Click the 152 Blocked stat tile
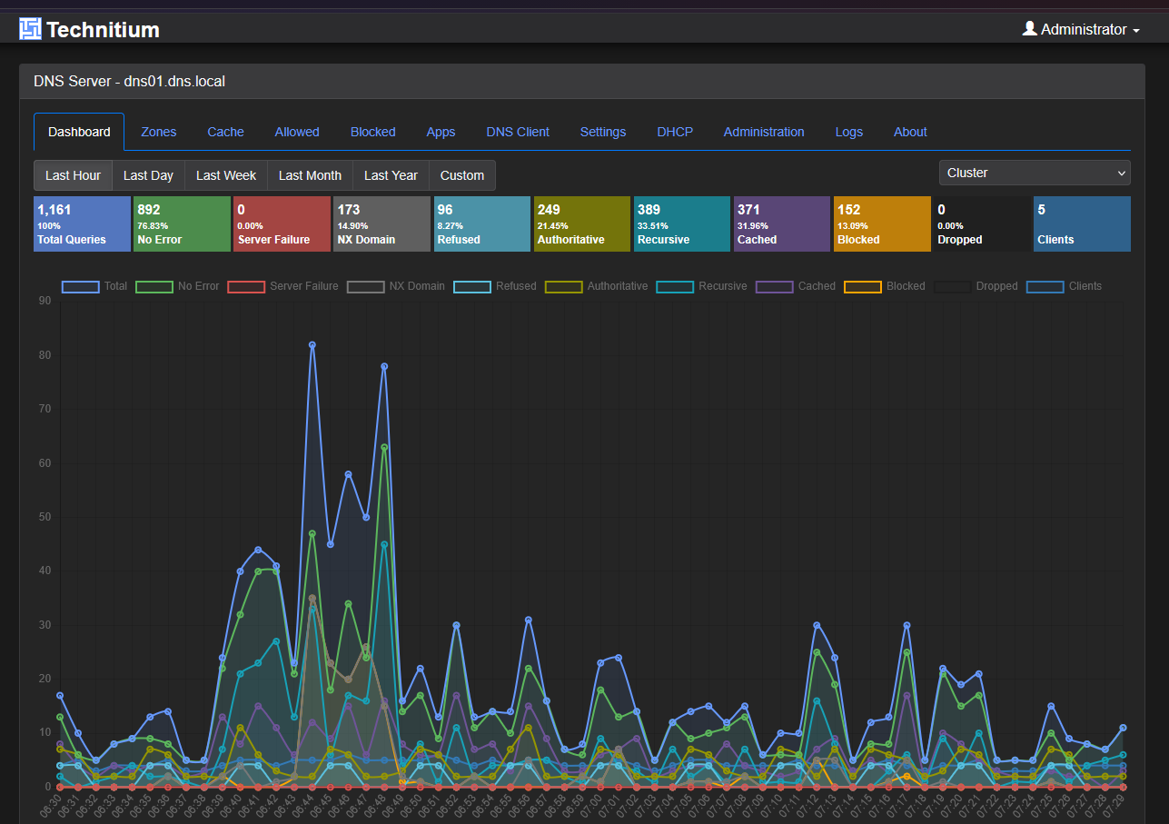The image size is (1169, 824). coord(882,224)
